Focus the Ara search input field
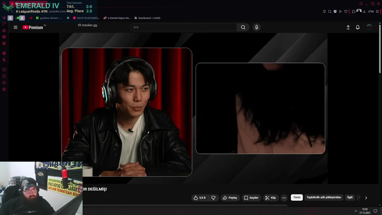The height and width of the screenshot is (215, 382). click(184, 27)
